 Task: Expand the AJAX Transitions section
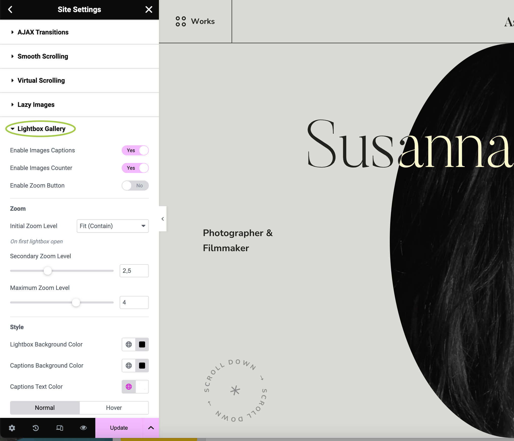[43, 32]
